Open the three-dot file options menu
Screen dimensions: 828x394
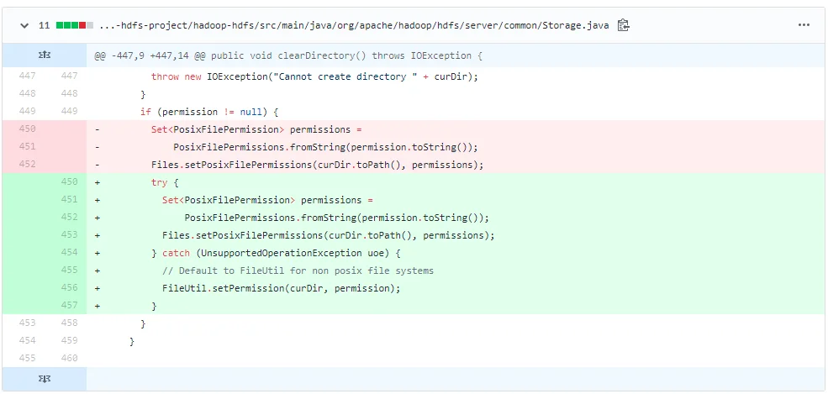(x=804, y=25)
